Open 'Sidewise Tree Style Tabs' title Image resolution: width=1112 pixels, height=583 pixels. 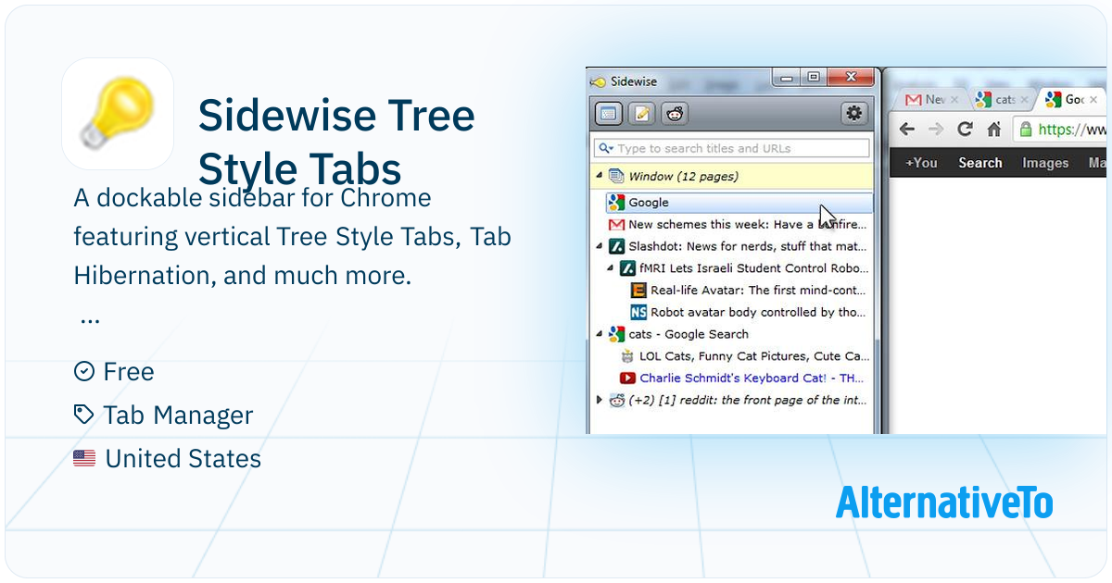(336, 143)
